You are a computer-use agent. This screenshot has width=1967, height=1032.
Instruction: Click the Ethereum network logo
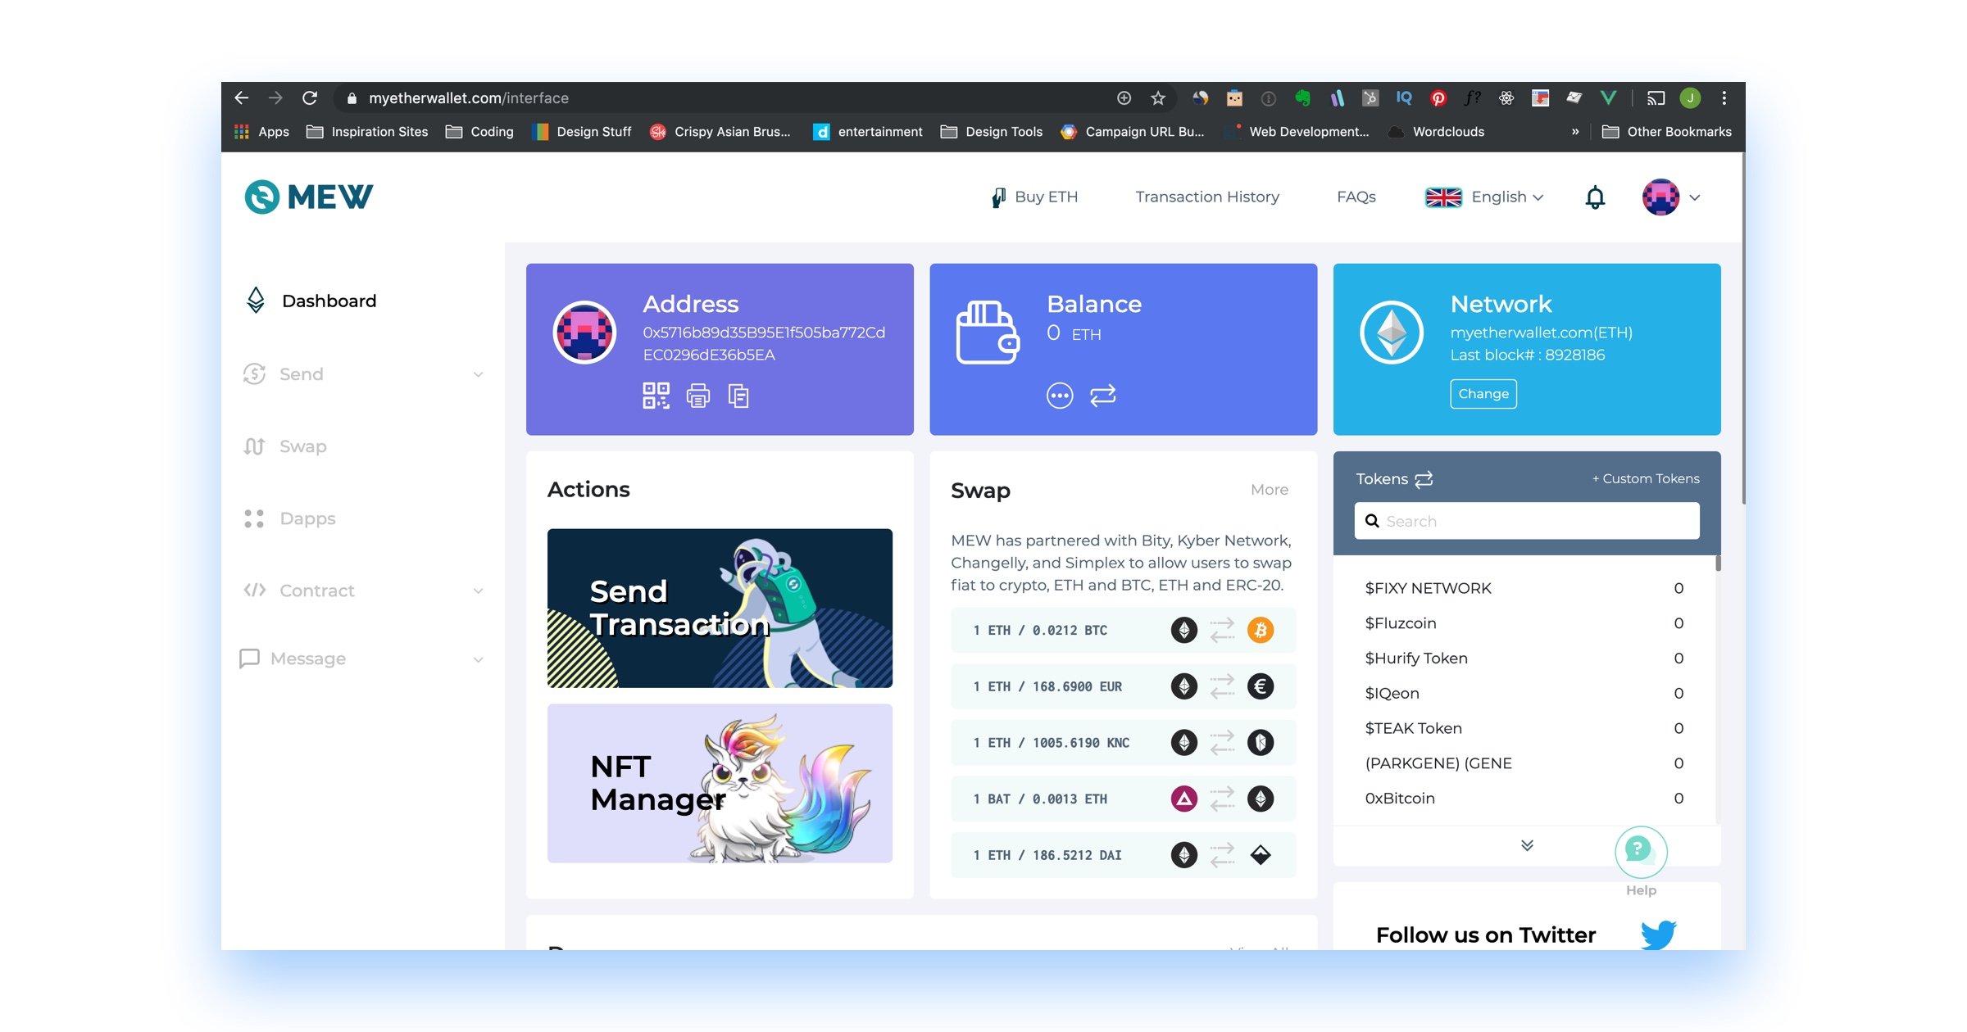(1392, 333)
